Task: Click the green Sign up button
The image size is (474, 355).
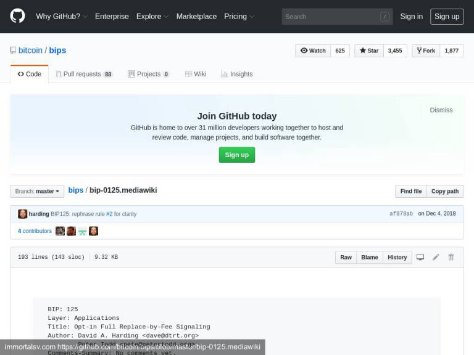Action: pos(236,155)
